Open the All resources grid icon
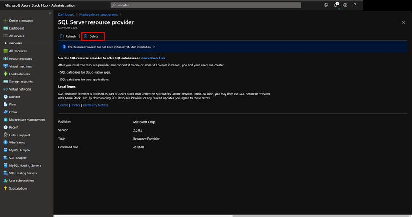 5,51
